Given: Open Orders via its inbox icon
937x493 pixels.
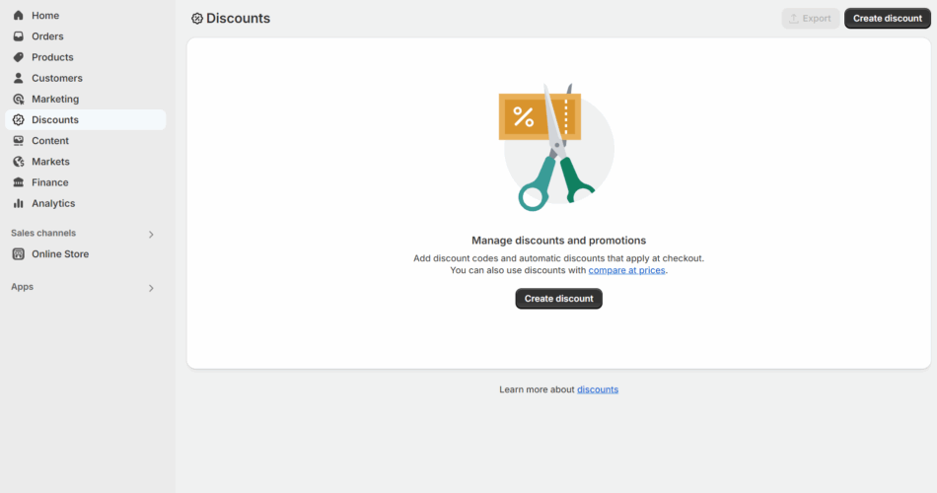Looking at the screenshot, I should [19, 36].
